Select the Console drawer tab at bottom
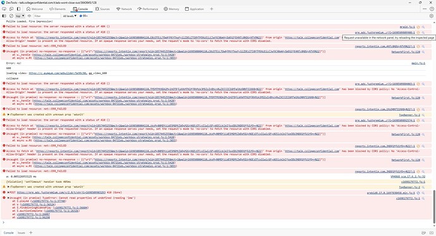The height and width of the screenshot is (236, 436). pyautogui.click(x=8, y=233)
